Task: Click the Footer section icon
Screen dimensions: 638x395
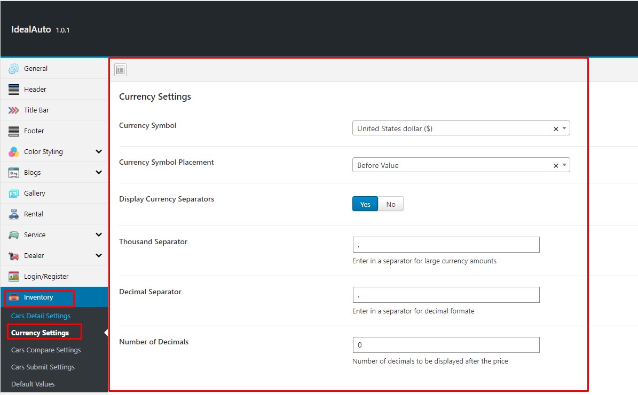Action: point(14,131)
